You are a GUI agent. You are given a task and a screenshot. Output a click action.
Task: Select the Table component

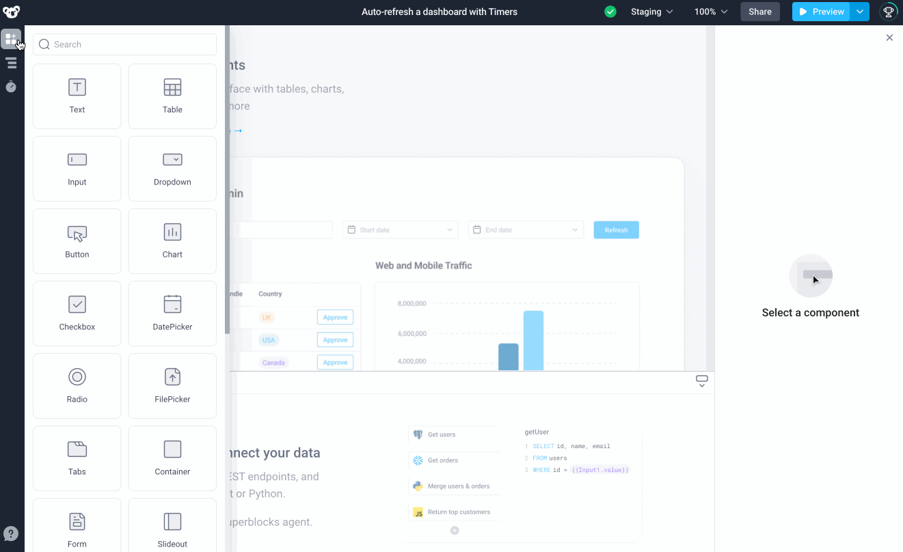tap(172, 96)
